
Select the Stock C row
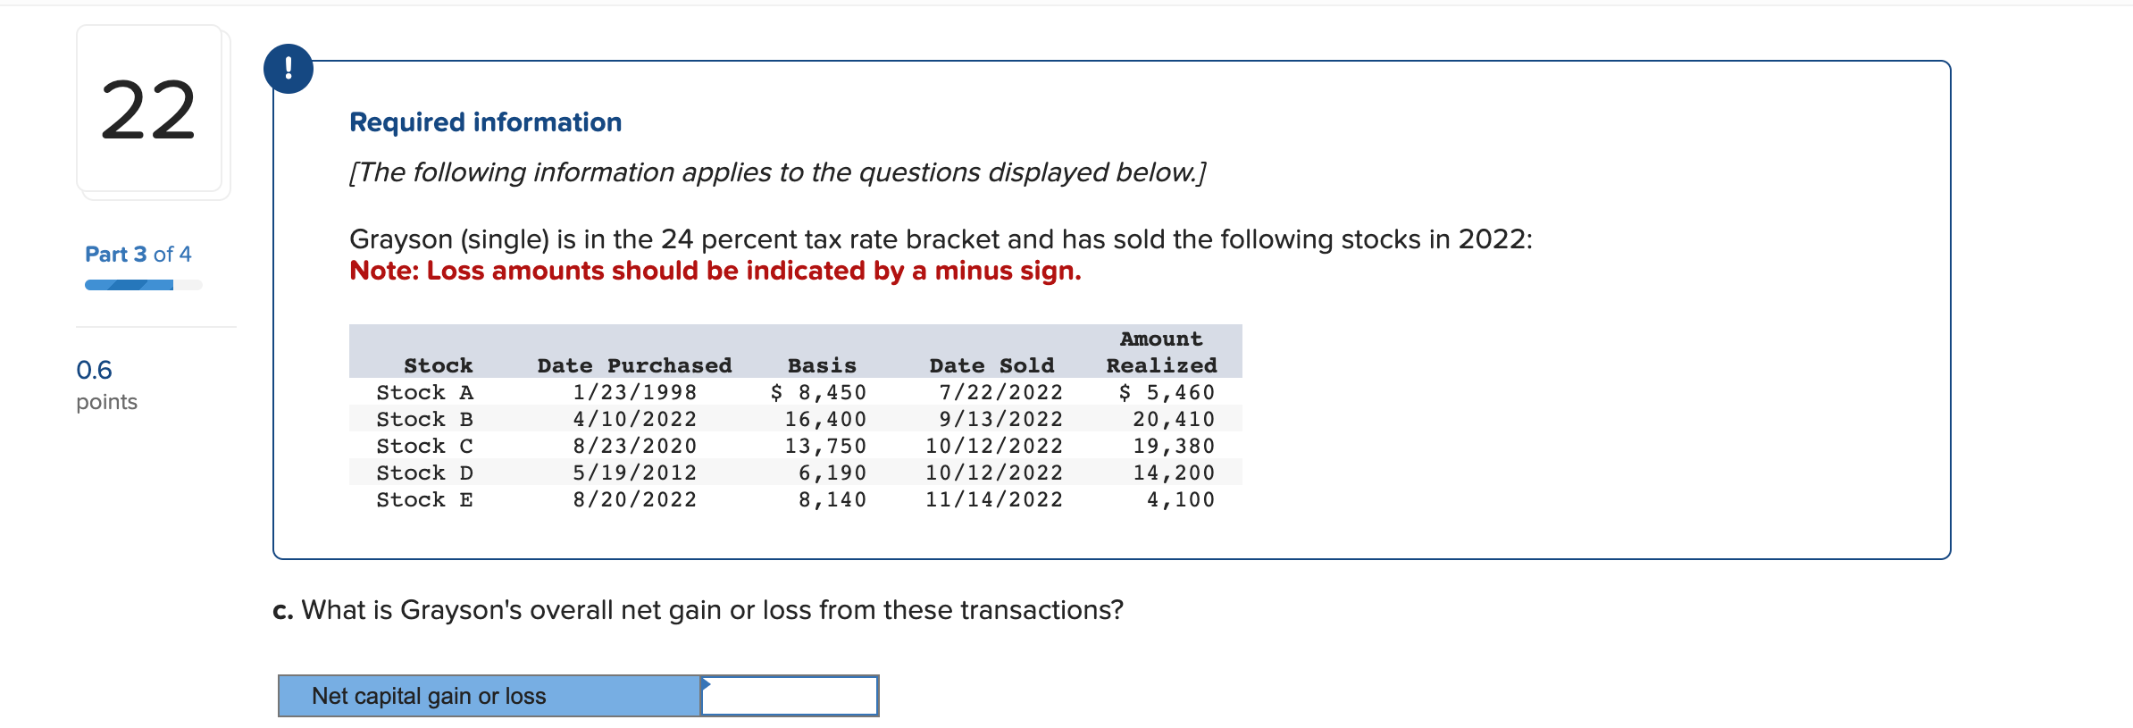tap(795, 446)
